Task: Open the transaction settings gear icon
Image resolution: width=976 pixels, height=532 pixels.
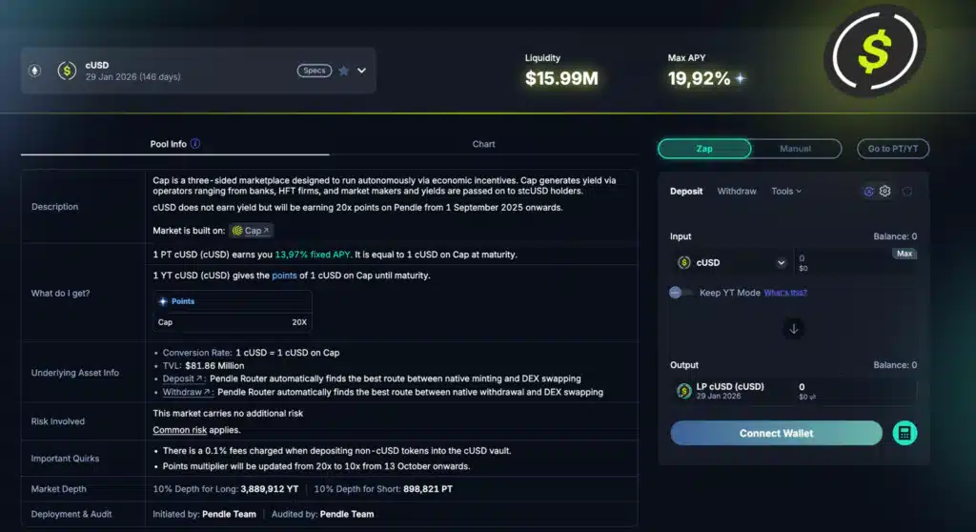Action: click(884, 191)
